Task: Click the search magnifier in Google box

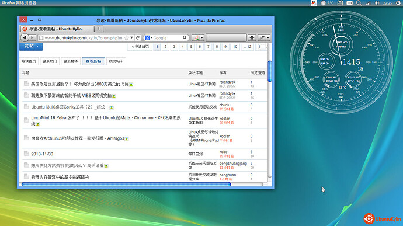Action: (185, 38)
